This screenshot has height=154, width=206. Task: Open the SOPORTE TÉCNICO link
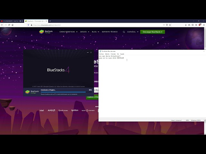(x=110, y=32)
